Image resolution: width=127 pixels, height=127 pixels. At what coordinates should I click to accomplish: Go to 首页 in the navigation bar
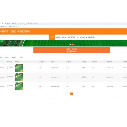(x=52, y=37)
